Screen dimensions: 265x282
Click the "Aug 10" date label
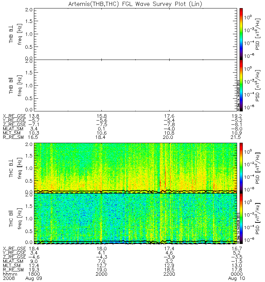[x=236, y=278]
